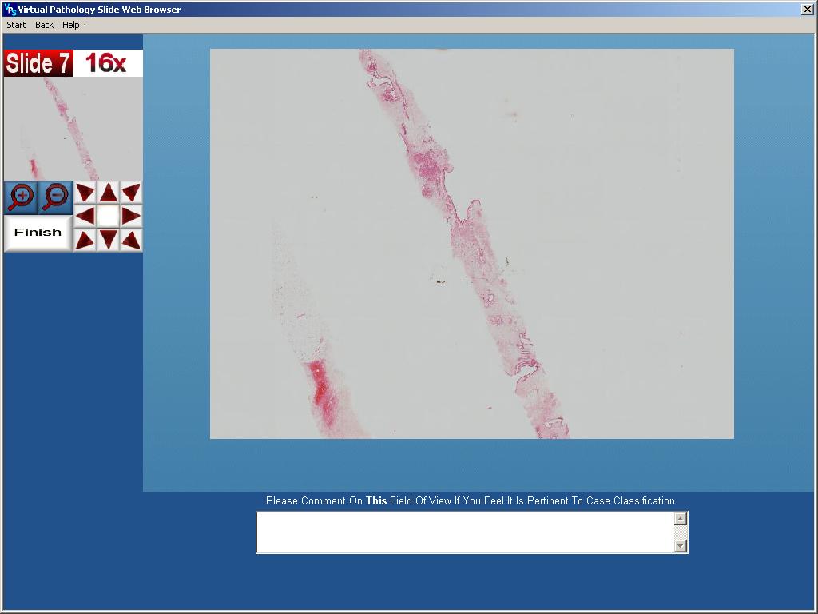Move view diagonally using bottom-right arrow
The width and height of the screenshot is (818, 614).
[131, 239]
